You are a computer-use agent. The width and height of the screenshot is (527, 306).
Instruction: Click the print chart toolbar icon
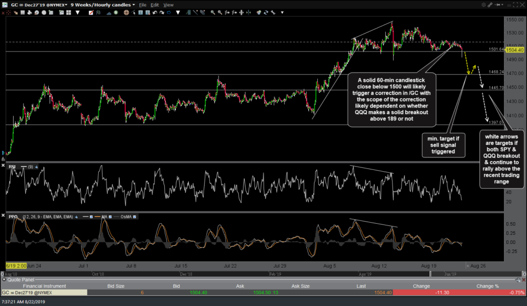pos(30,13)
